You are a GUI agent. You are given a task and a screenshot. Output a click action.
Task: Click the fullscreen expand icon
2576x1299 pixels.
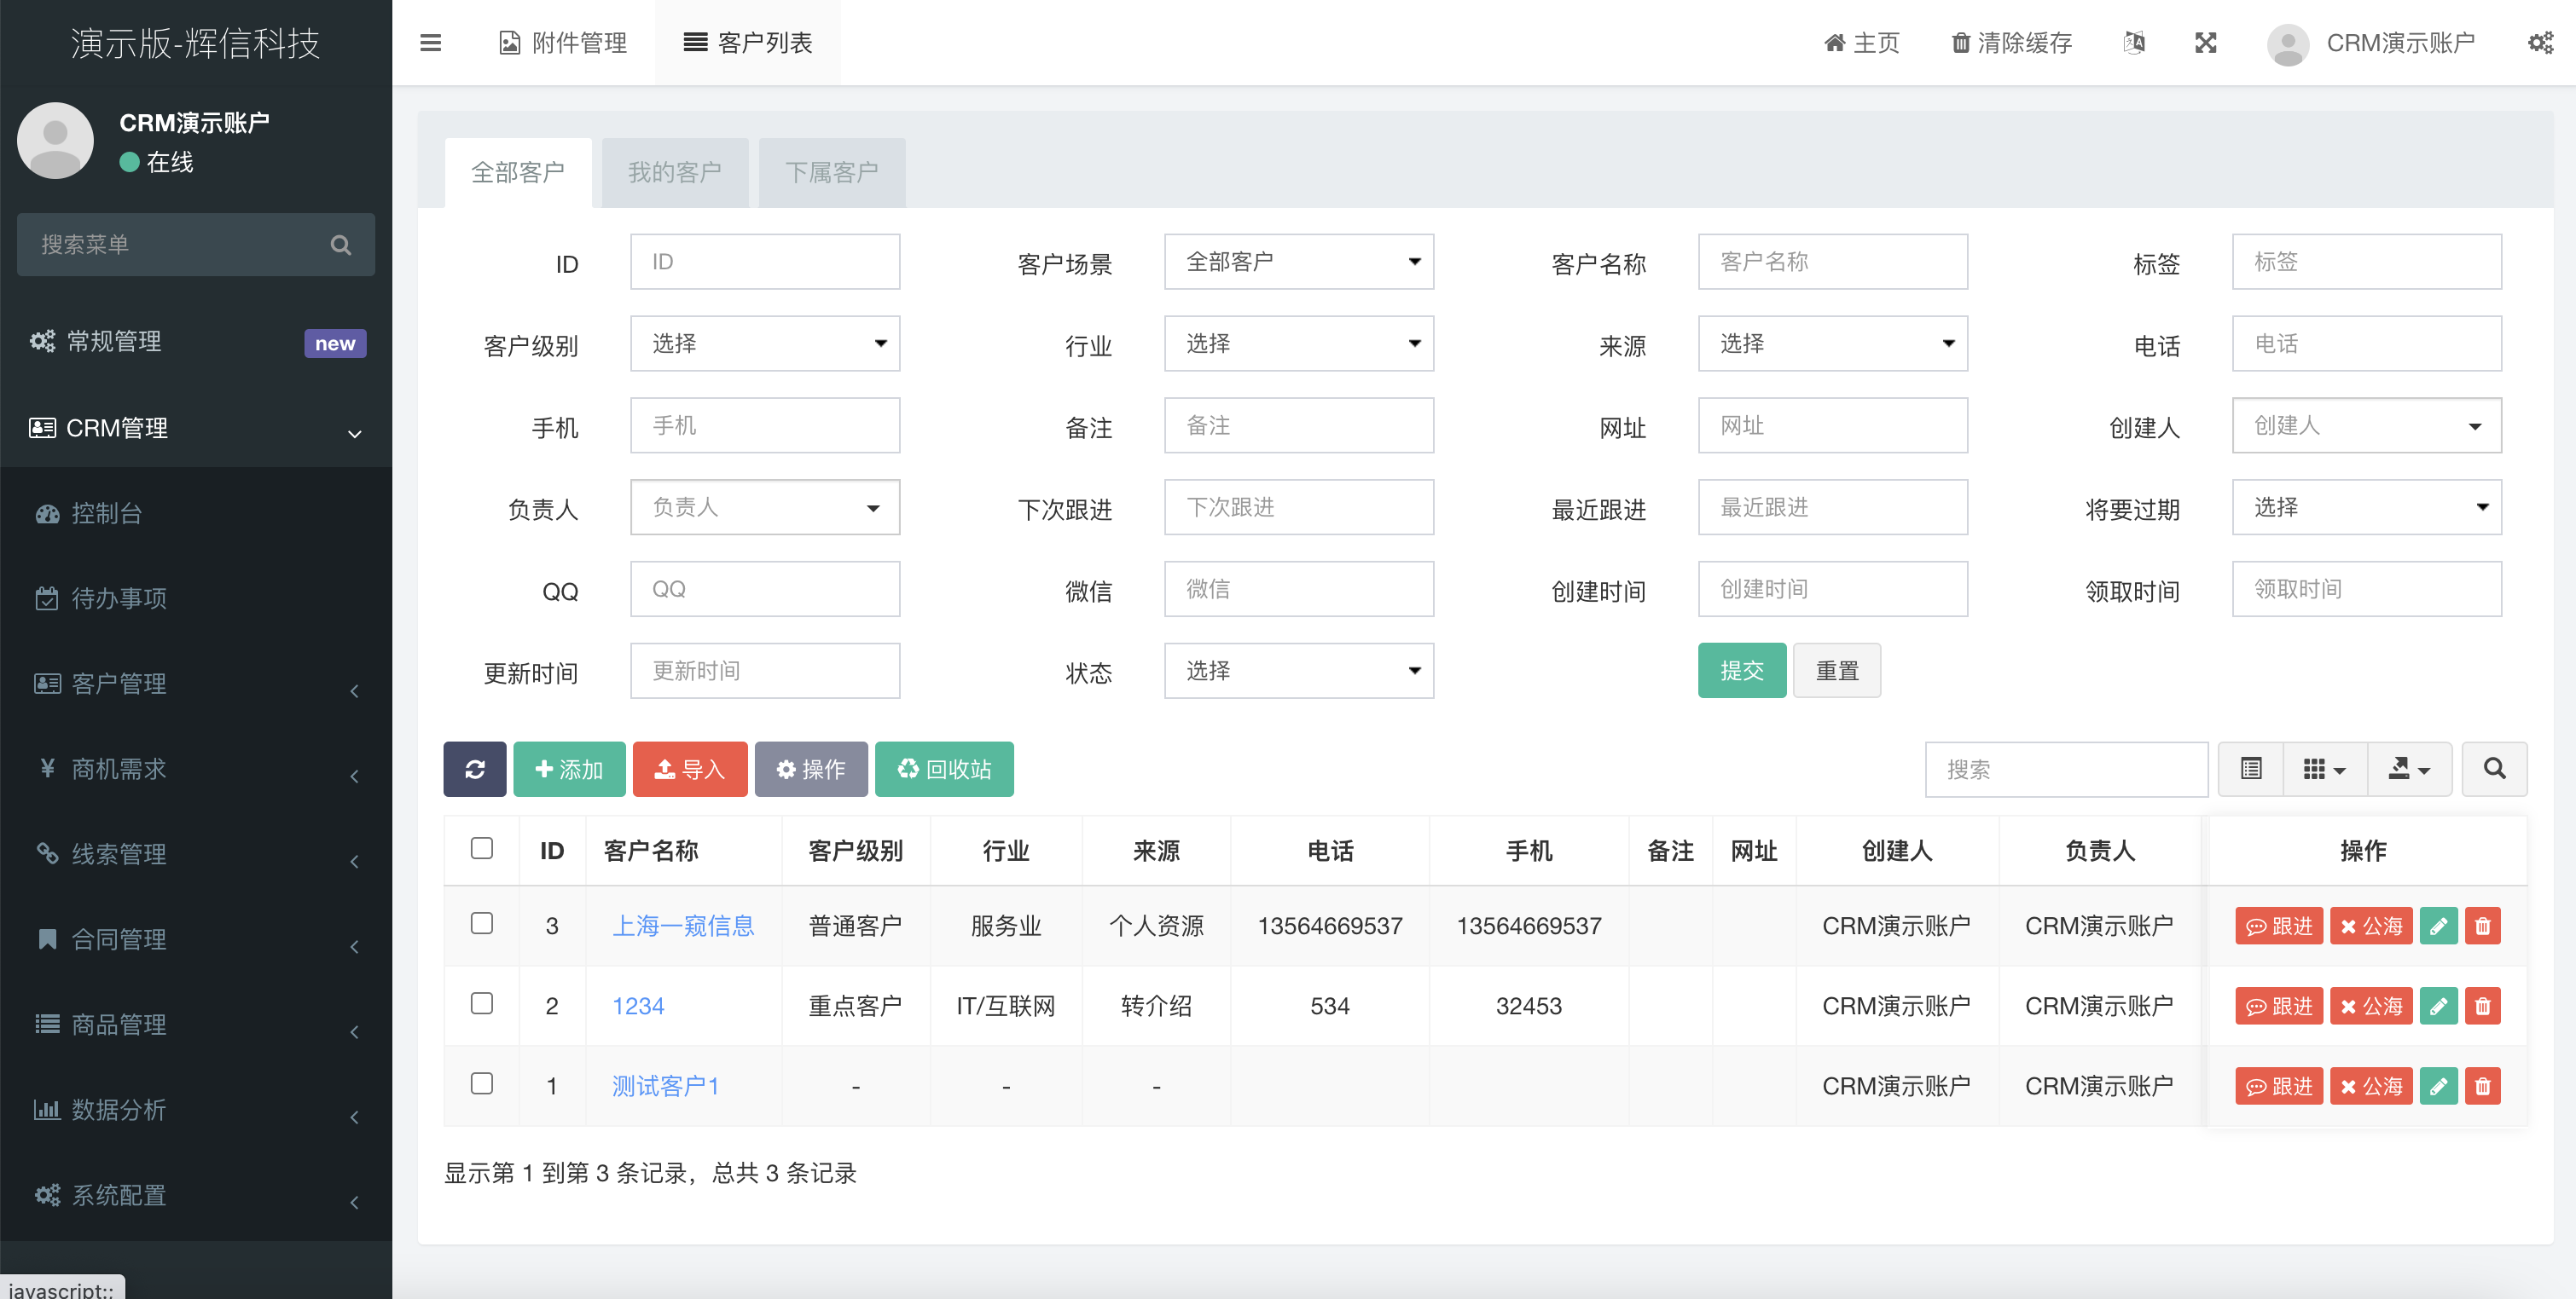click(2205, 43)
